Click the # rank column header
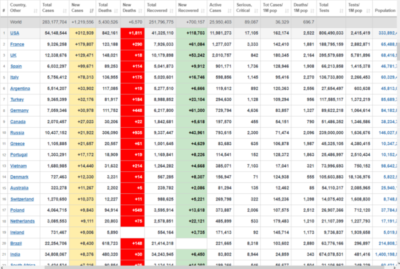The image size is (400, 269). [x=4, y=11]
